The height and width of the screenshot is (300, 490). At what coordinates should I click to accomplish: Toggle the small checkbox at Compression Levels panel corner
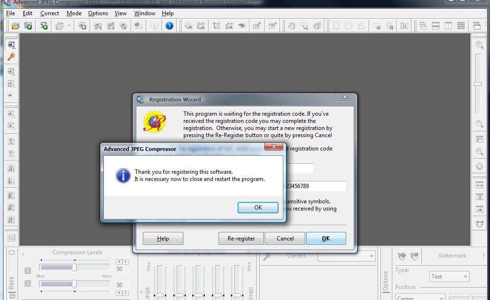pos(11,252)
